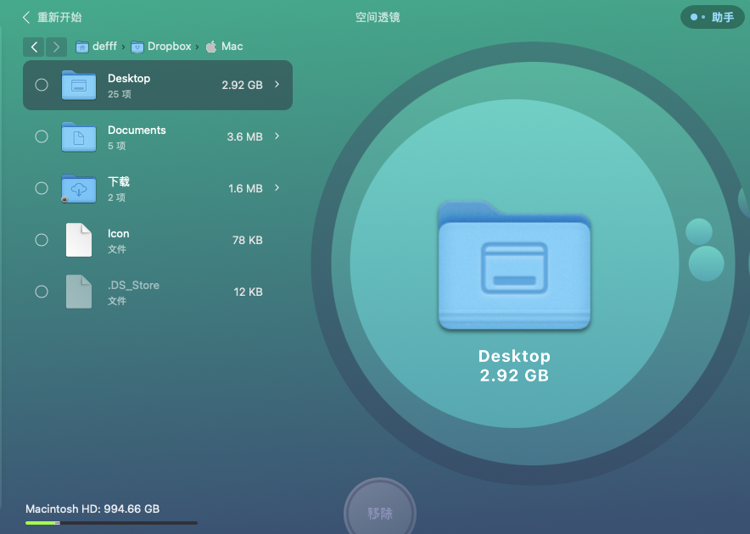Image resolution: width=750 pixels, height=534 pixels.
Task: Open the 下载 folder with its chevron
Action: (277, 188)
